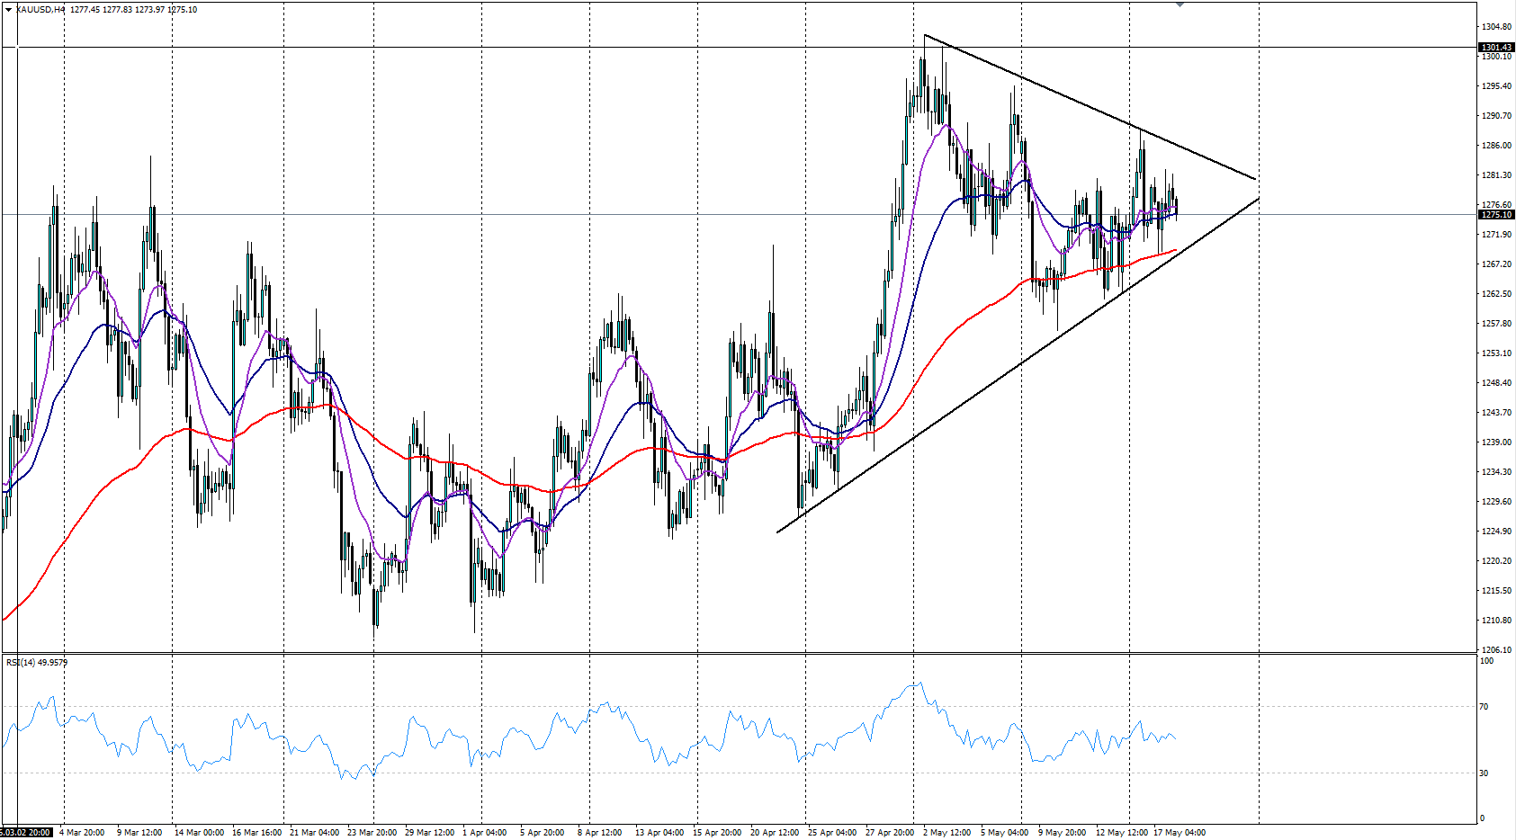Click the 1262.50 price scale label

coord(1496,294)
